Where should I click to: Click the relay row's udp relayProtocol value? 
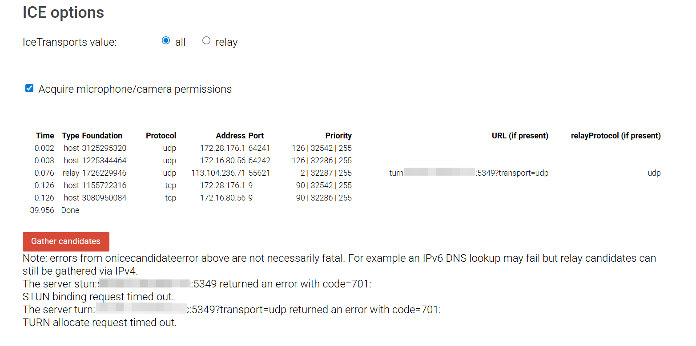pos(654,173)
